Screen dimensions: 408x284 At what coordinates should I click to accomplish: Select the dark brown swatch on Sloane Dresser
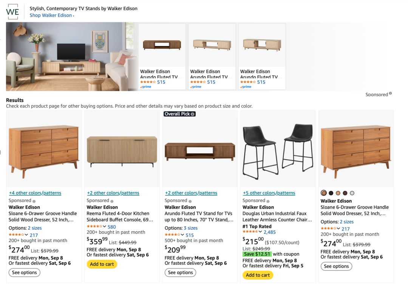(345, 193)
